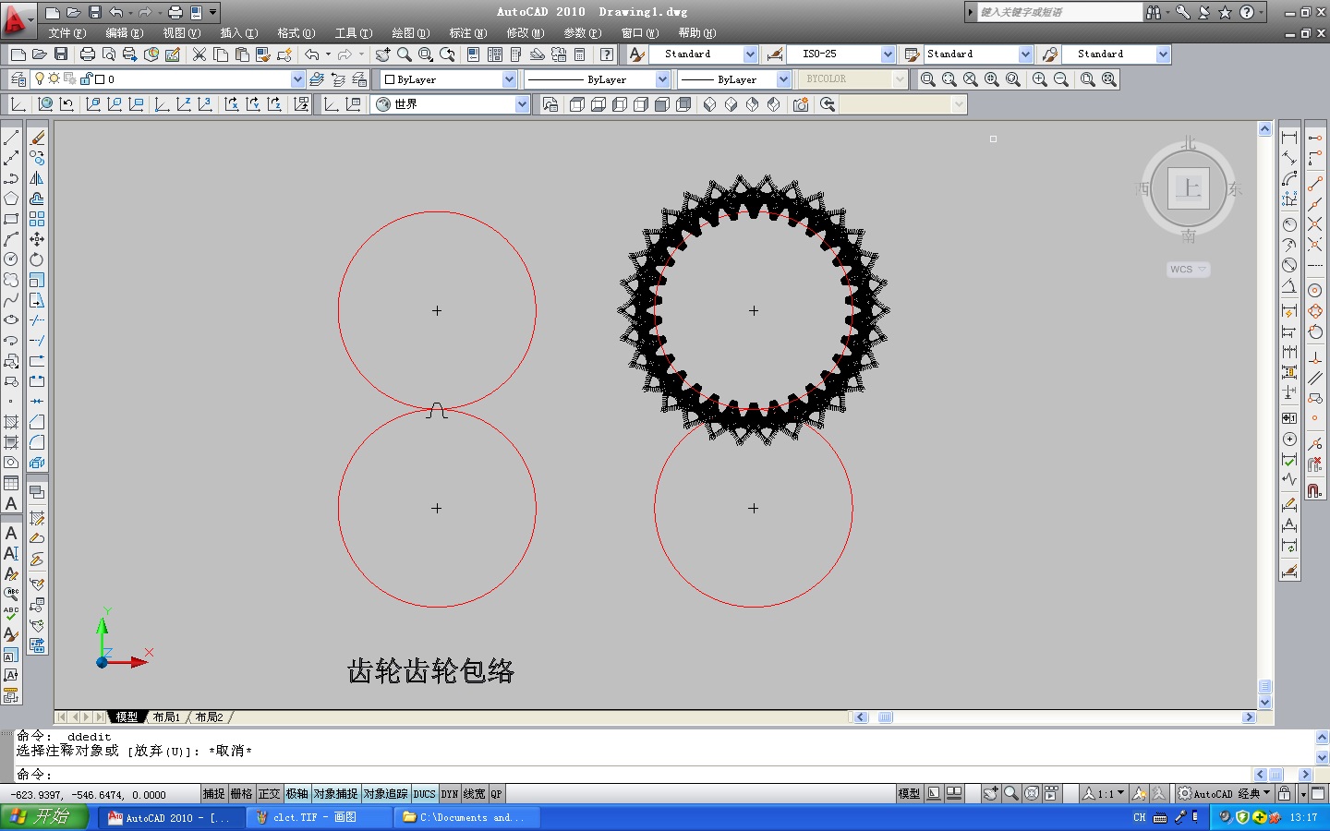The height and width of the screenshot is (831, 1330).
Task: Click the horizontal scrollbar thumb below the drawing
Action: [x=885, y=717]
